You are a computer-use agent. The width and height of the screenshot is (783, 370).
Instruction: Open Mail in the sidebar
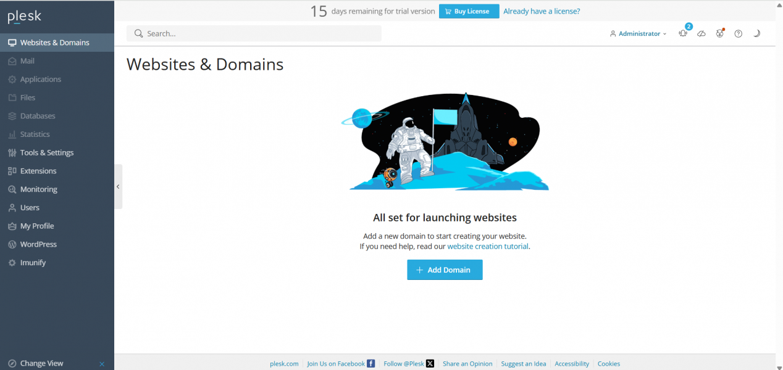57,61
